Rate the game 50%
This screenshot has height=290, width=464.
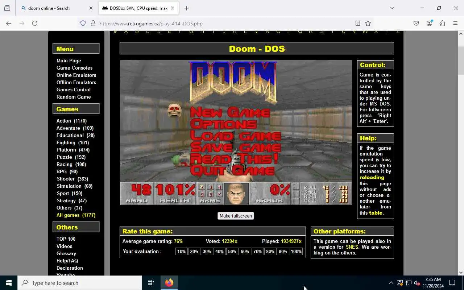(232, 251)
